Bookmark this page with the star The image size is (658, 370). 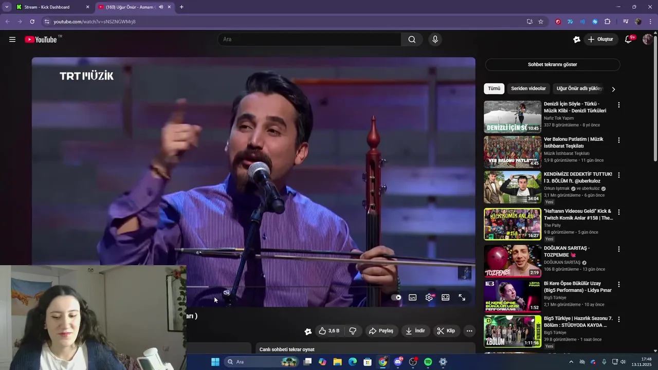click(x=541, y=22)
